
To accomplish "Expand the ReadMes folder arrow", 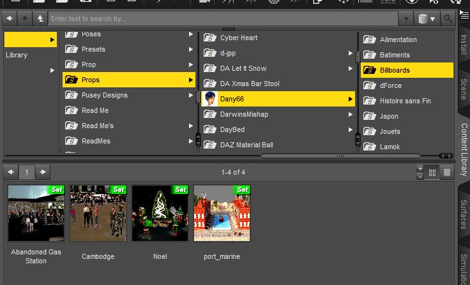I will [191, 141].
